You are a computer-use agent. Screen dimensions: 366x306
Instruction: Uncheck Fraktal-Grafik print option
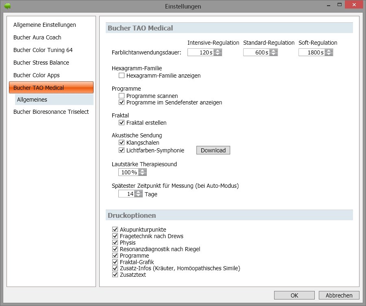click(115, 262)
